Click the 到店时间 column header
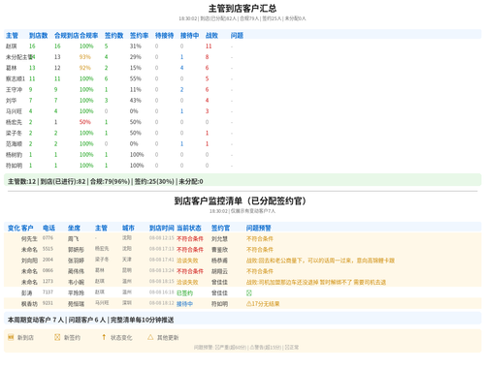The image size is (485, 369). [162, 228]
